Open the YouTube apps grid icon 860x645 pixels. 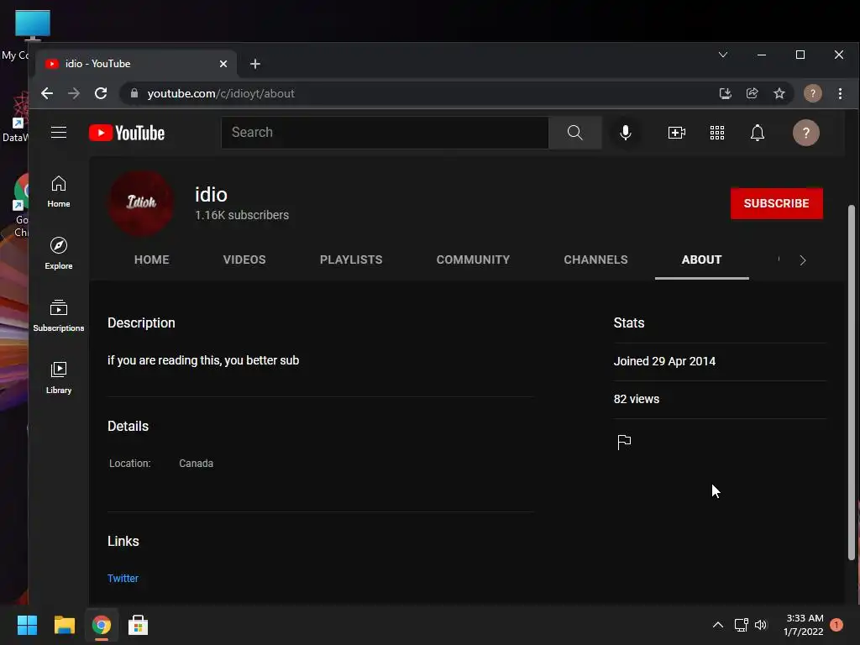click(717, 132)
